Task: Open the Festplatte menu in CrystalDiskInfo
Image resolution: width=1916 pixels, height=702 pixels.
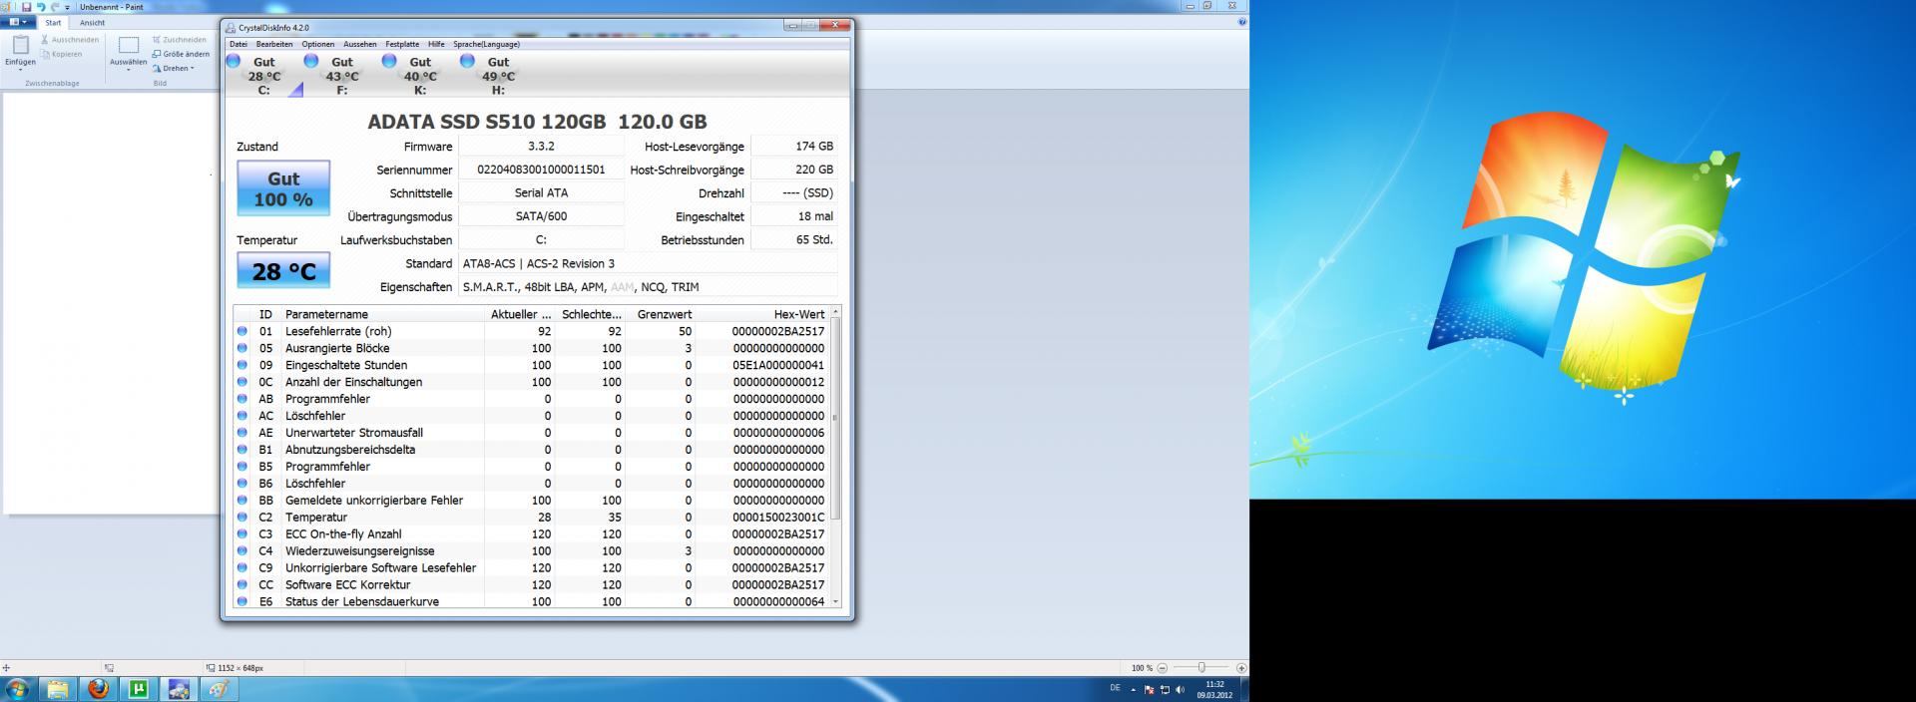Action: (402, 44)
